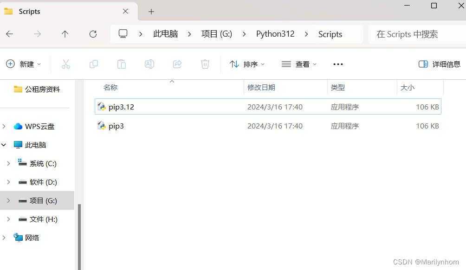The width and height of the screenshot is (466, 270).
Task: Sort by 大小 column header
Action: pyautogui.click(x=407, y=87)
